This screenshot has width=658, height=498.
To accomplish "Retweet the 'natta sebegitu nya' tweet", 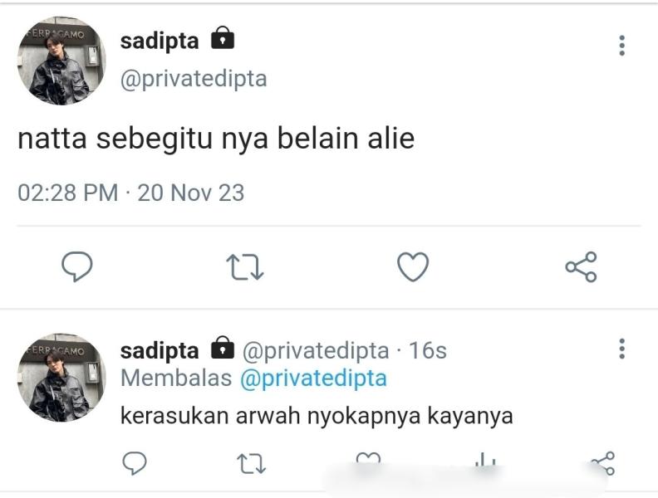I will 245,267.
